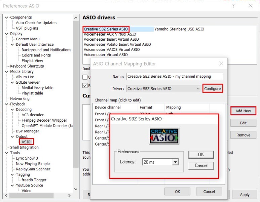This screenshot has width=260, height=202.
Task: Open ReplayGain Scanner preferences
Action: coord(33,169)
